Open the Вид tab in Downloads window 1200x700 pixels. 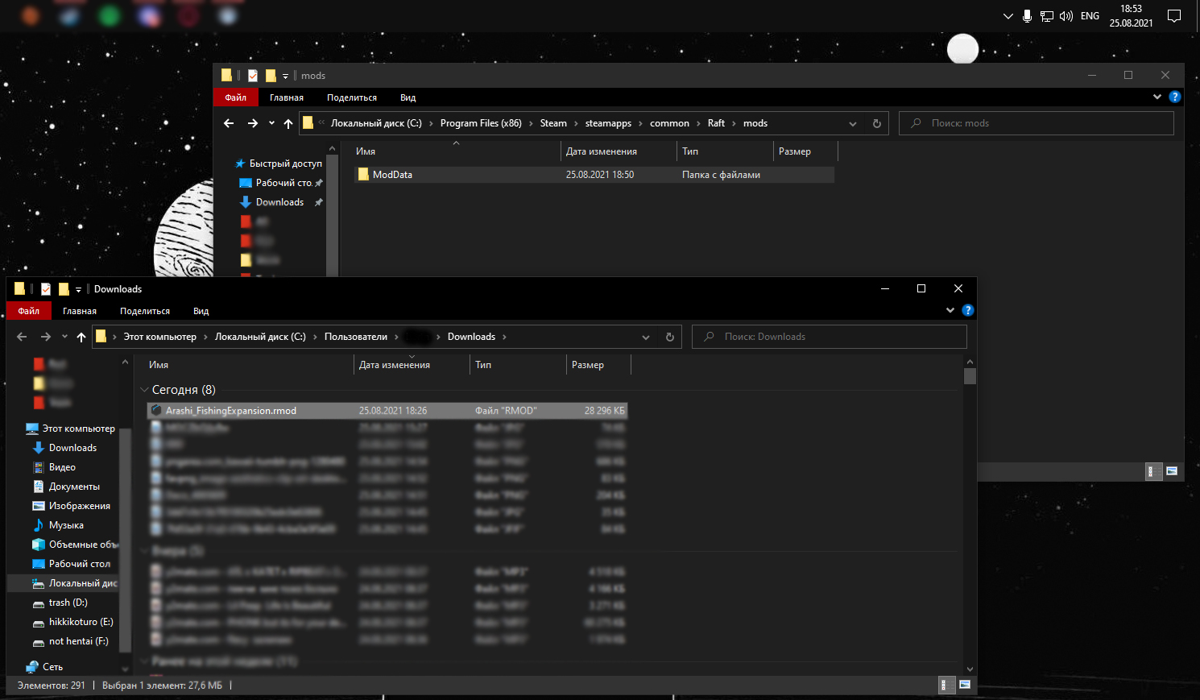tap(201, 311)
